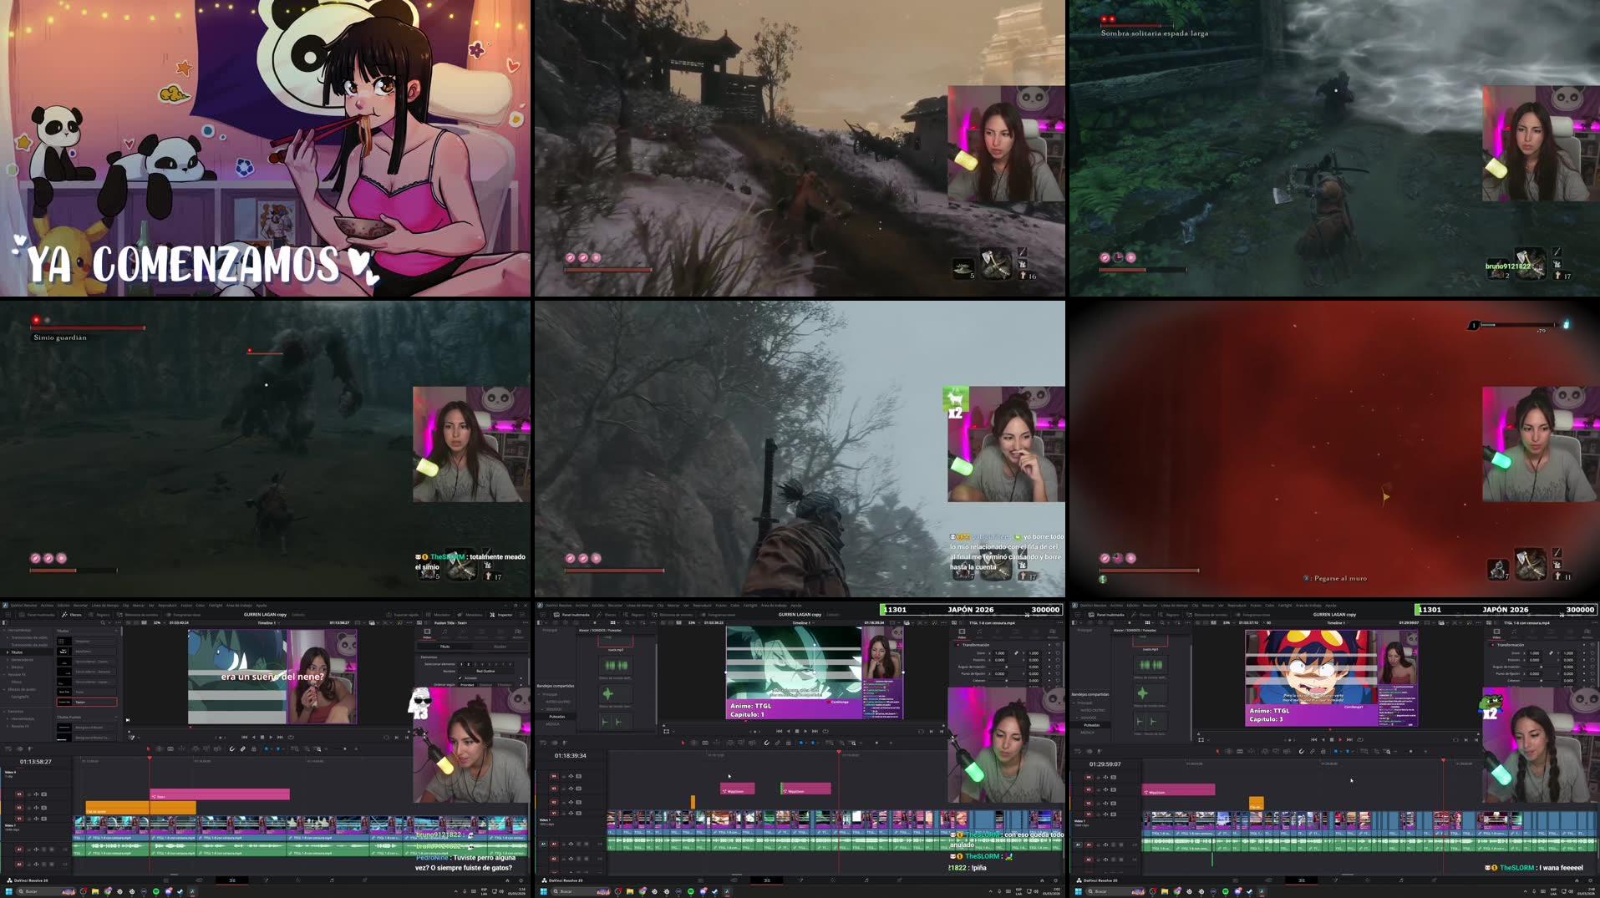Screen dimensions: 1600x898
Task: Switch to the Video tab in the Inspector
Action: (x=428, y=632)
